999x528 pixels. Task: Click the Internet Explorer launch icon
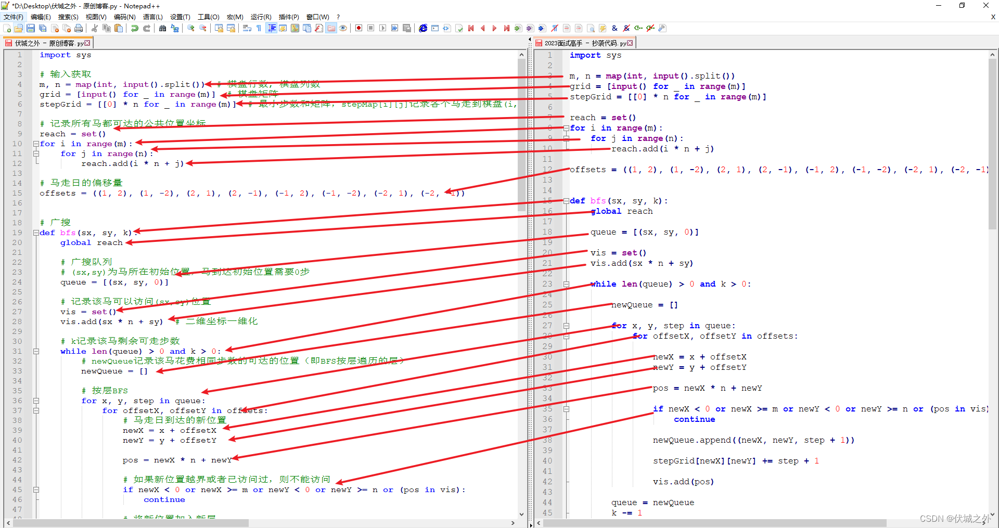pyautogui.click(x=423, y=28)
